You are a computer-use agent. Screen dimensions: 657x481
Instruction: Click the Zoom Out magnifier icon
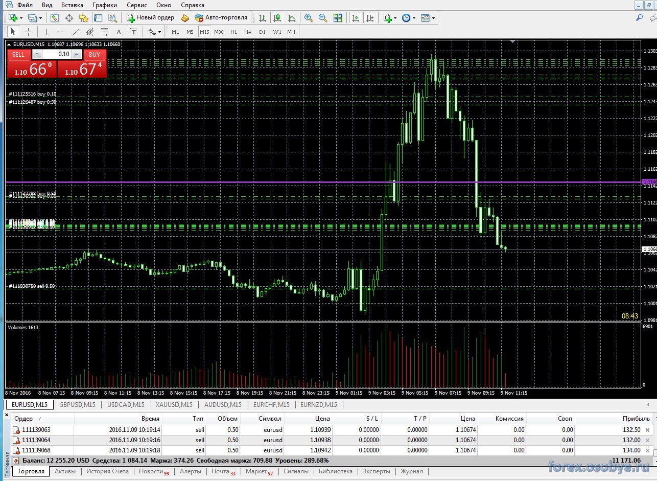tap(323, 18)
